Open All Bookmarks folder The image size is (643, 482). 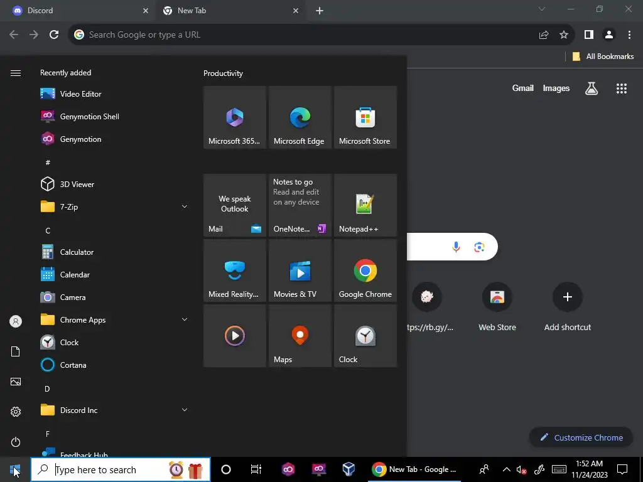pos(603,56)
